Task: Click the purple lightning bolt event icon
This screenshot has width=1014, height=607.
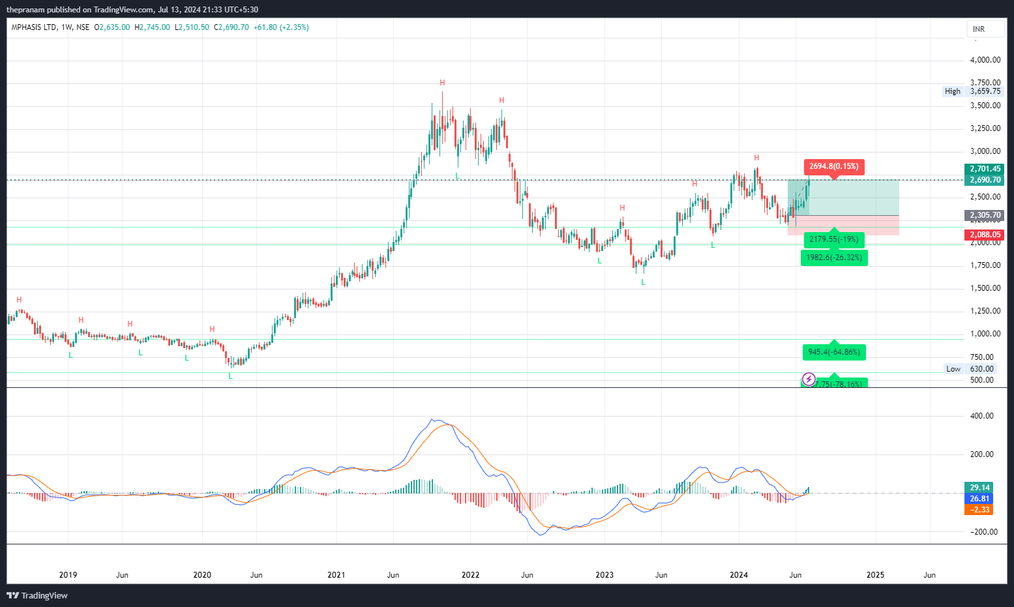Action: pos(809,379)
